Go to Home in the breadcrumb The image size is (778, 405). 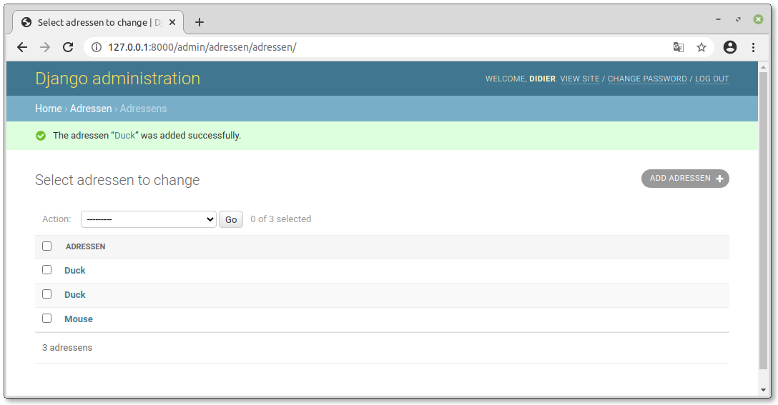[48, 109]
